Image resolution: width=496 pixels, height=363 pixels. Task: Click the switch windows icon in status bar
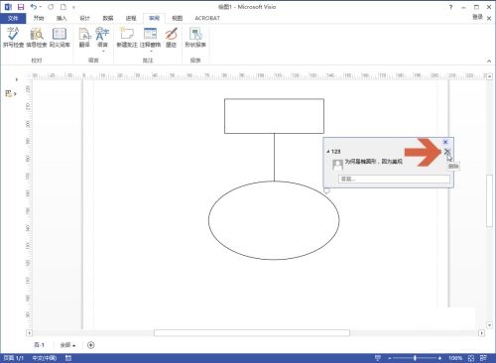coord(483,358)
